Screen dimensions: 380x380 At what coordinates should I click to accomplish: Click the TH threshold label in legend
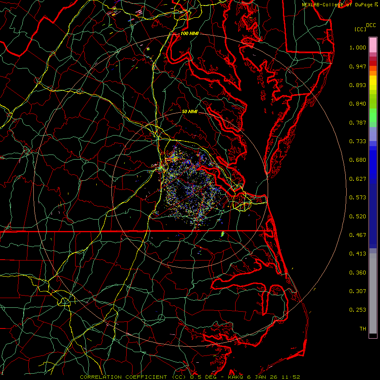(363, 329)
